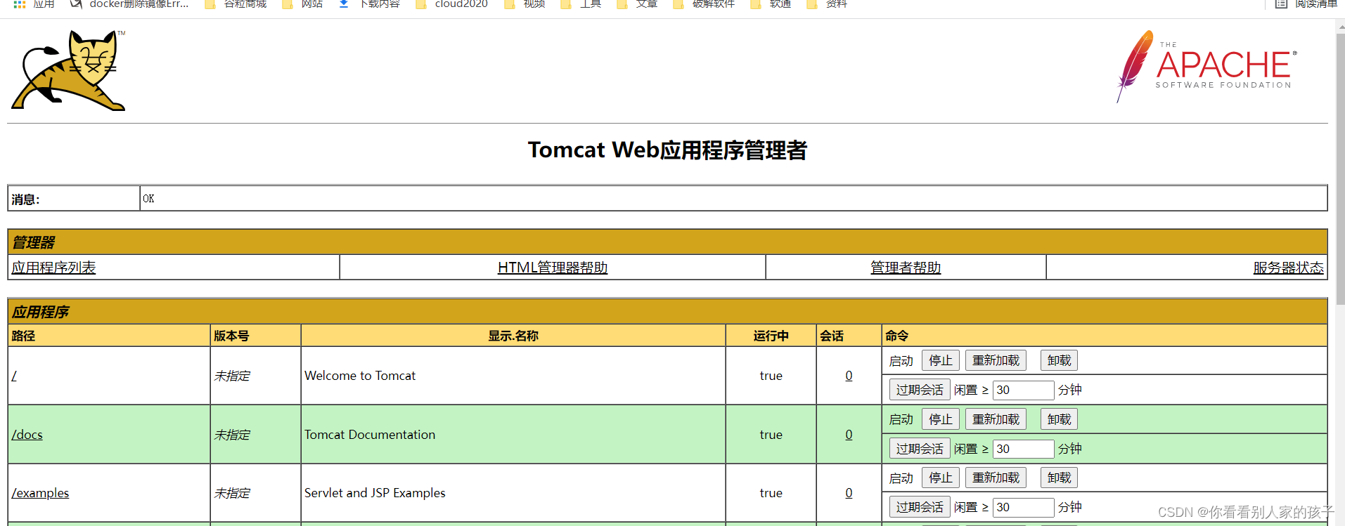
Task: Click the OK message text
Action: click(148, 199)
